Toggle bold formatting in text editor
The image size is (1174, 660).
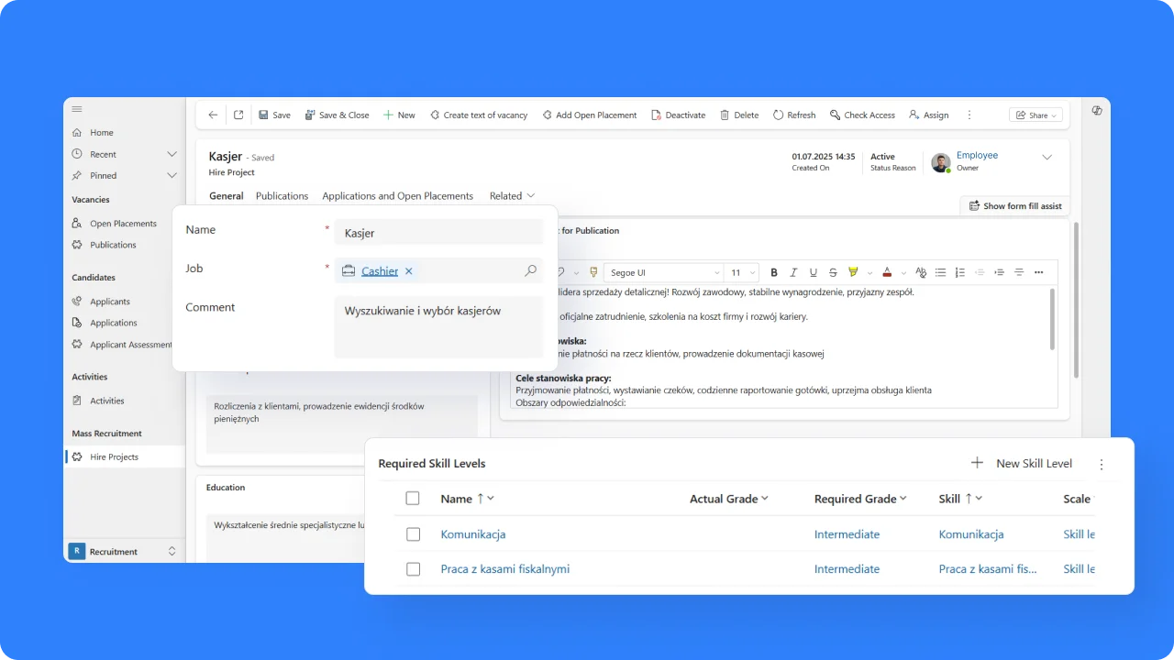click(x=774, y=272)
